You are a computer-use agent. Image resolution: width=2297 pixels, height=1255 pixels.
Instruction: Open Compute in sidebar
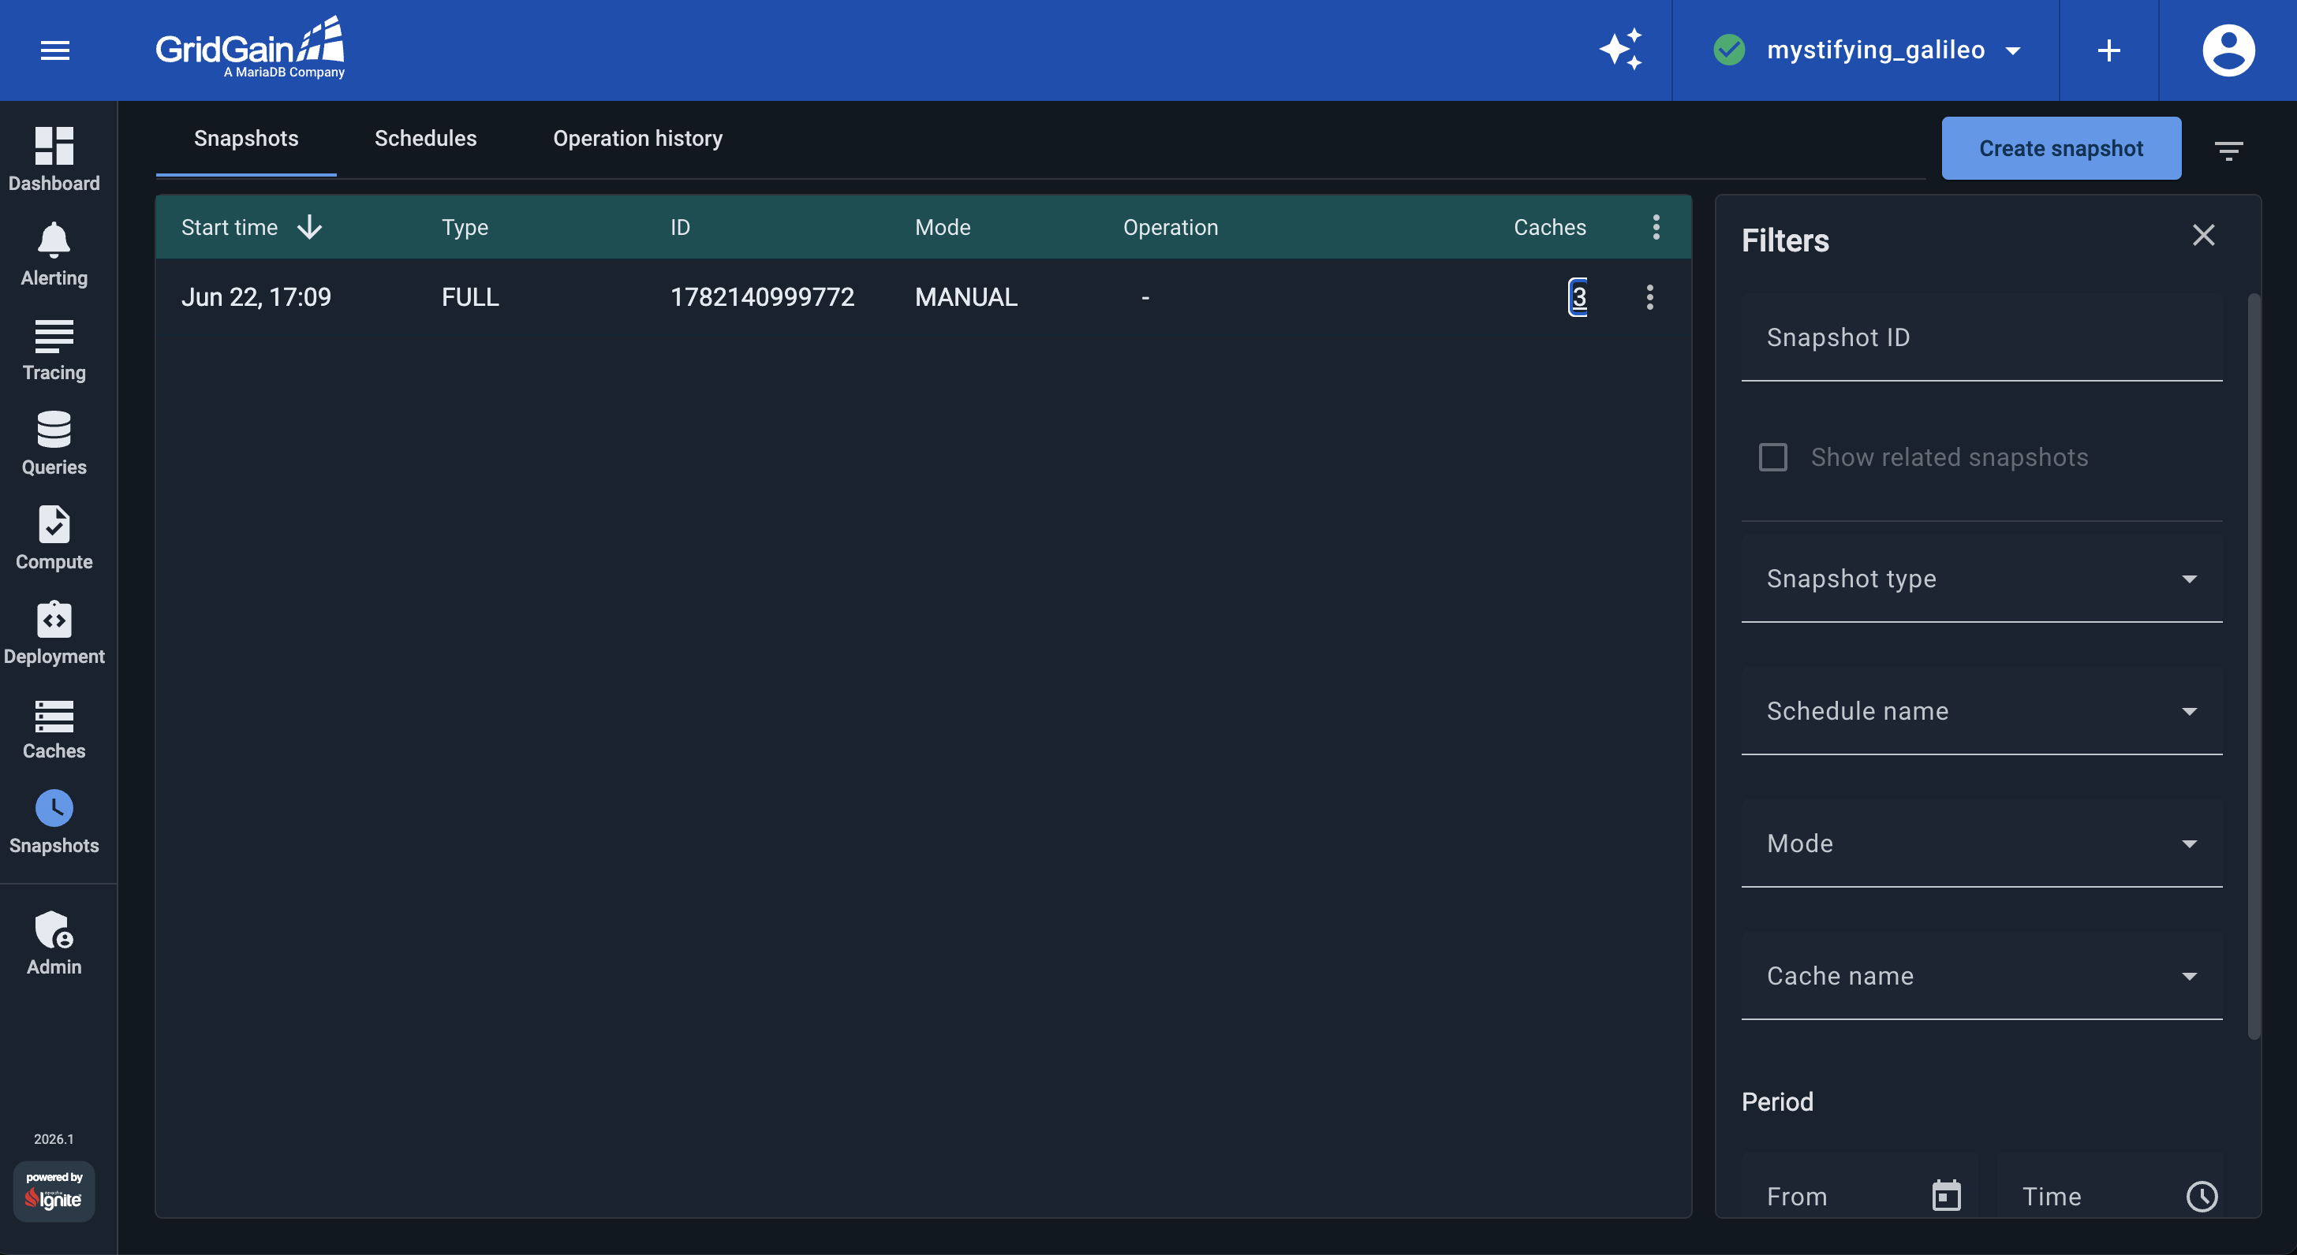pyautogui.click(x=54, y=538)
